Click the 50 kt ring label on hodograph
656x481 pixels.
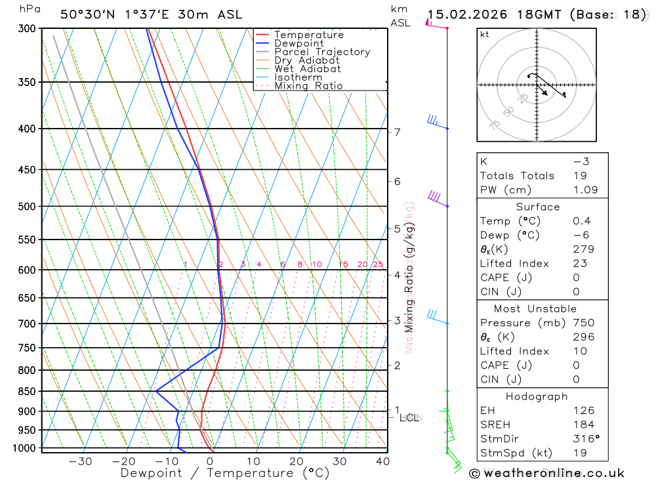(x=508, y=112)
